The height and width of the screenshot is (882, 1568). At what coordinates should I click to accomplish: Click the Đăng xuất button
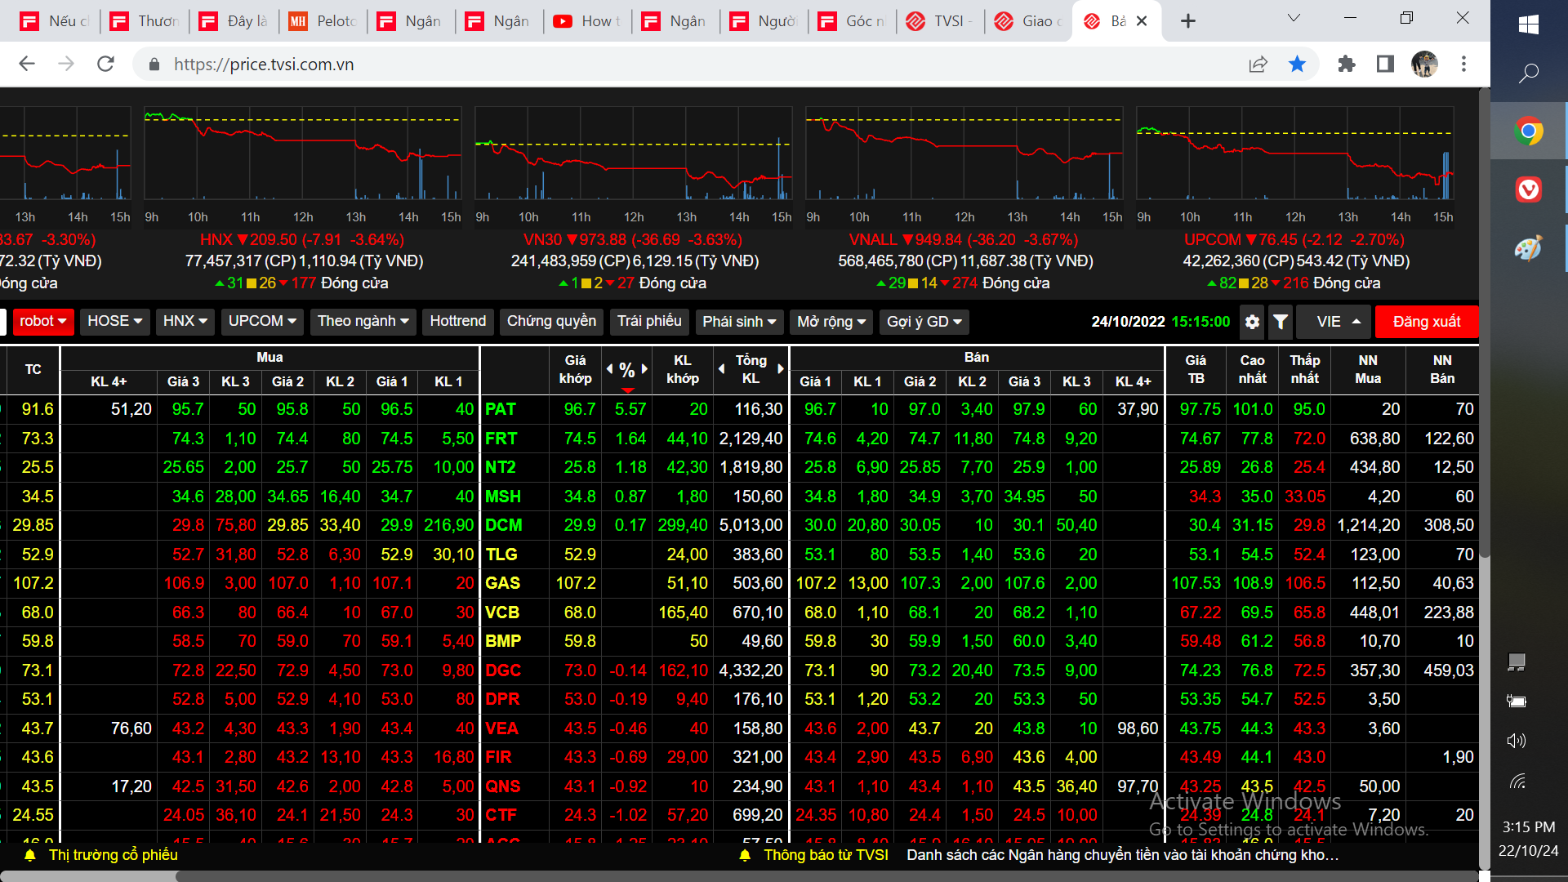[x=1426, y=321]
